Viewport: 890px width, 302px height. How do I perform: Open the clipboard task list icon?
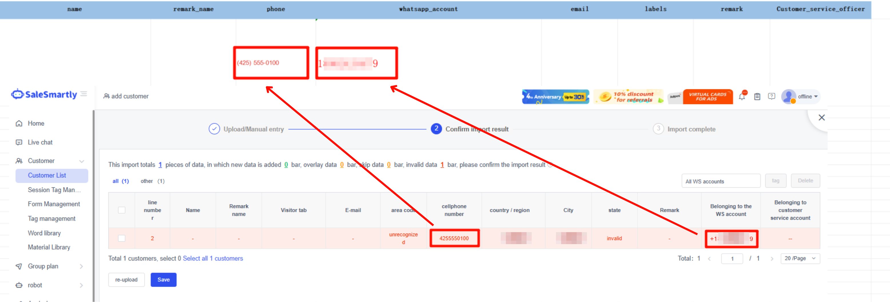pyautogui.click(x=757, y=96)
